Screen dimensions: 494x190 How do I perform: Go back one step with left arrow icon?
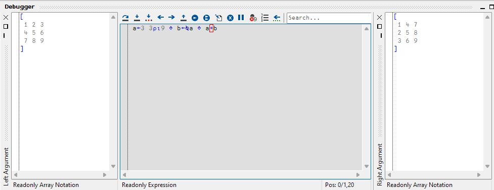pos(160,18)
